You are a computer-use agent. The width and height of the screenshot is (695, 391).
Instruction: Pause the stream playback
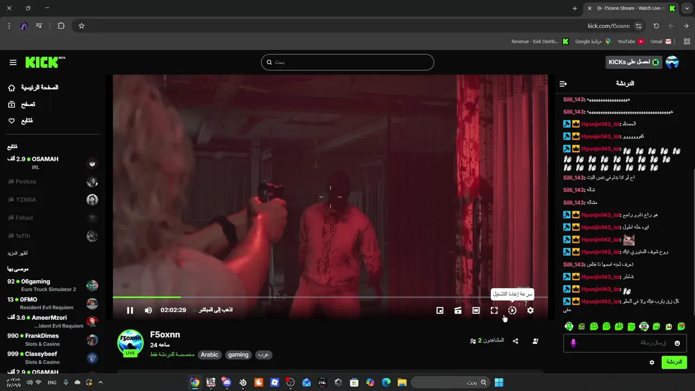pyautogui.click(x=130, y=310)
